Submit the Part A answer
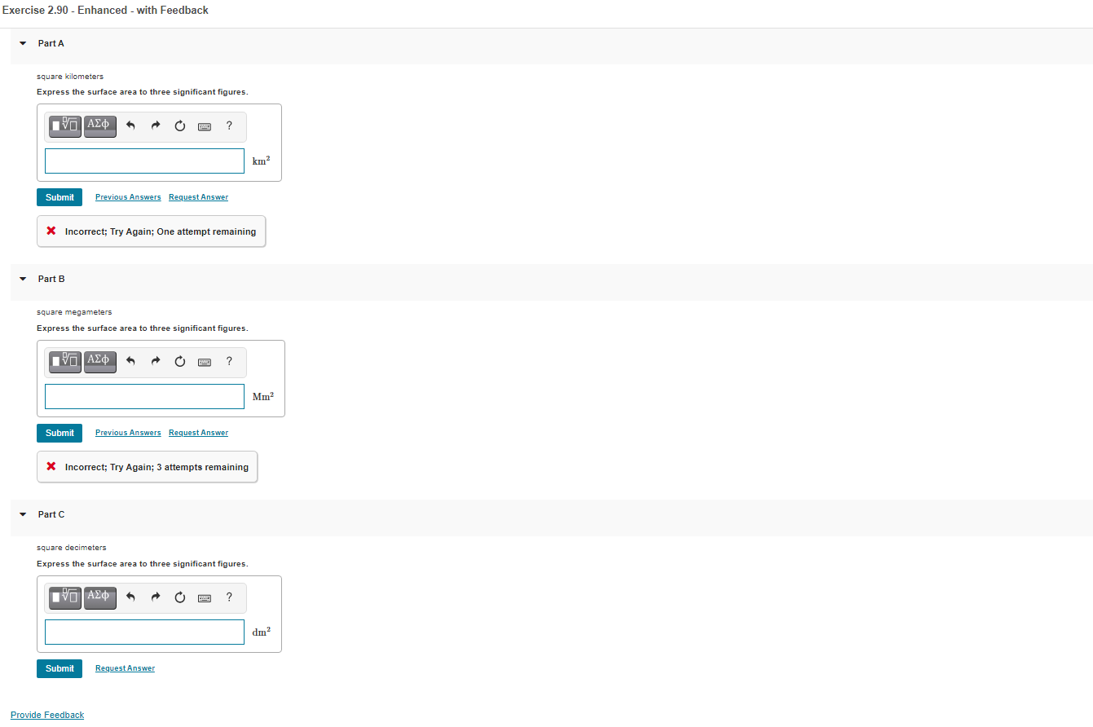1093x727 pixels. coord(59,197)
